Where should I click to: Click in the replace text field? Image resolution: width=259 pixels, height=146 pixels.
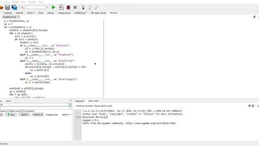(34, 108)
